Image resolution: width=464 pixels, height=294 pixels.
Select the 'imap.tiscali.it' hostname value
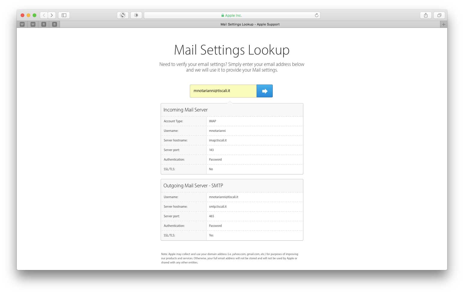(x=218, y=140)
